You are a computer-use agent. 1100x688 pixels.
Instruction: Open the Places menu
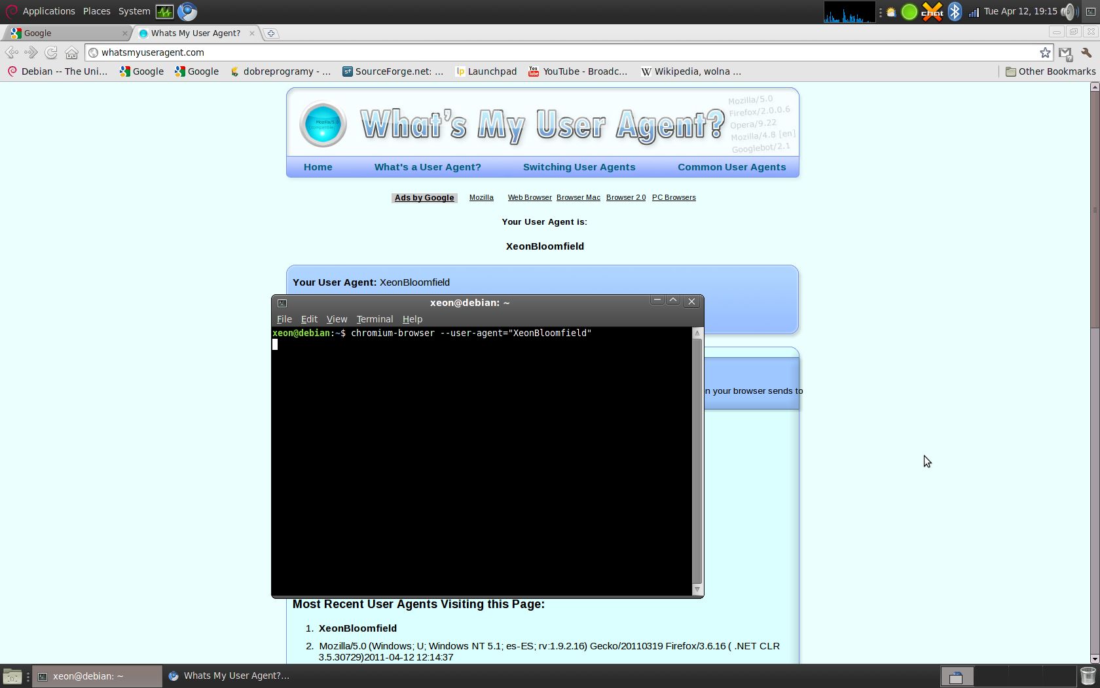pos(97,11)
